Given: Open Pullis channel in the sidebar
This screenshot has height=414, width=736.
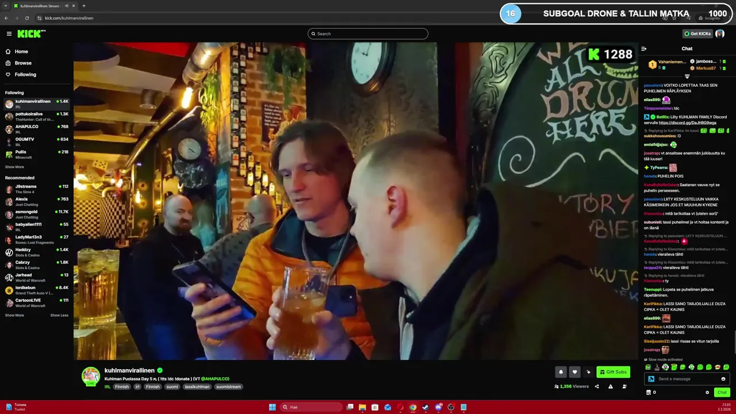Looking at the screenshot, I should point(37,154).
